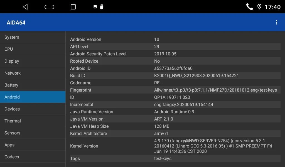Show the Sensors category
The height and width of the screenshot is (167, 285).
tap(33, 133)
